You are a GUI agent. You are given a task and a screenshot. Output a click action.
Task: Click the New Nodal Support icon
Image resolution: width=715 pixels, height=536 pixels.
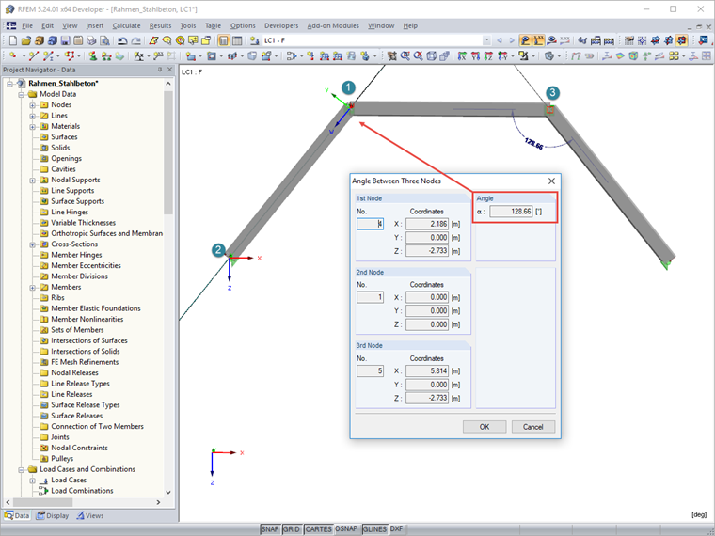point(93,56)
